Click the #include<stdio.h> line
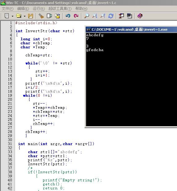The image size is (177, 191). (36, 23)
